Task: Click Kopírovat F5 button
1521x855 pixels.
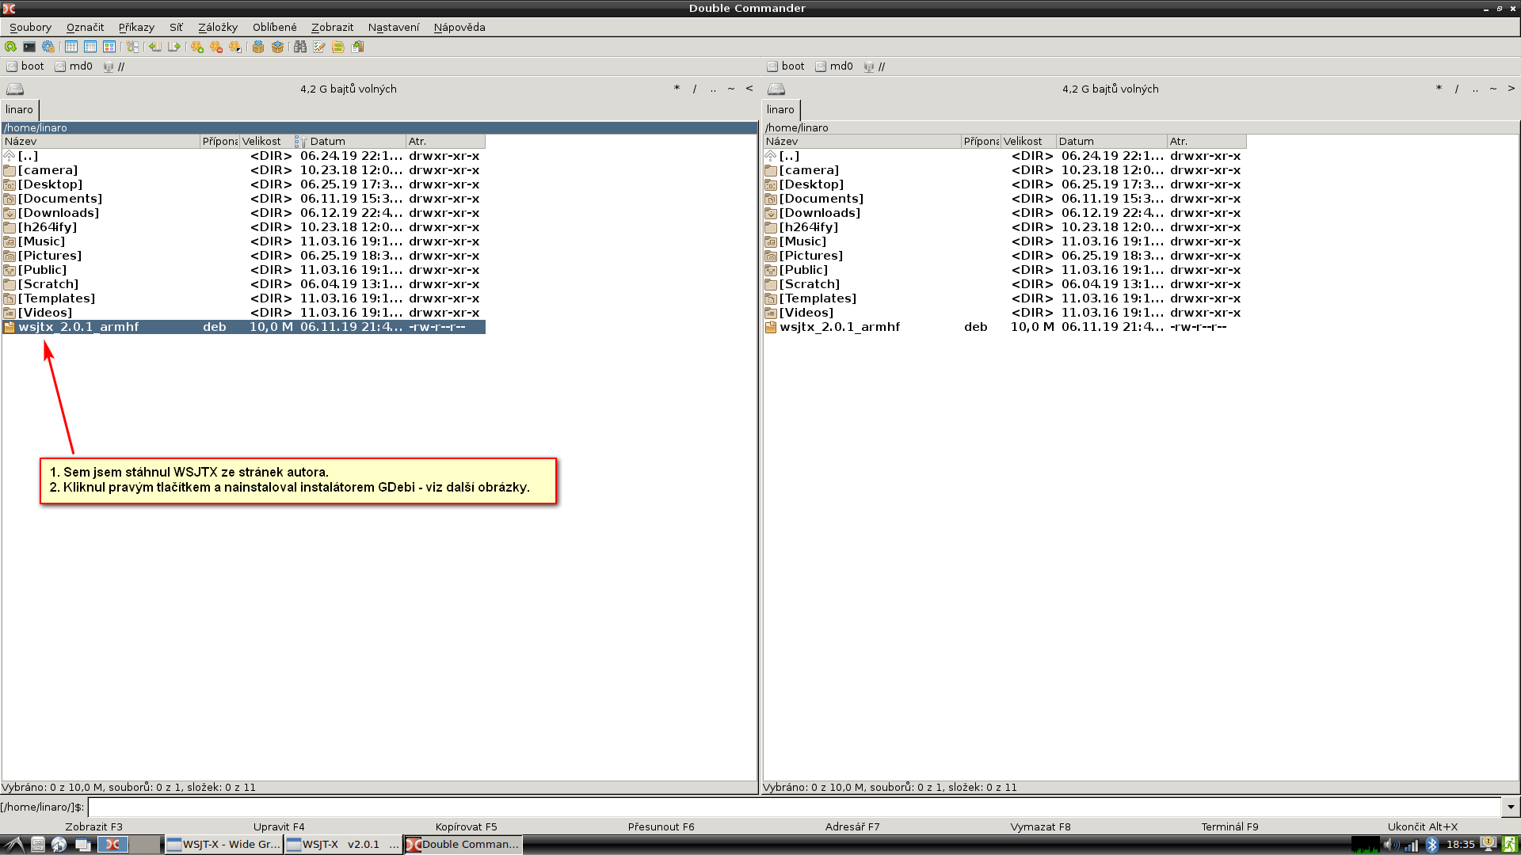Action: click(x=466, y=826)
